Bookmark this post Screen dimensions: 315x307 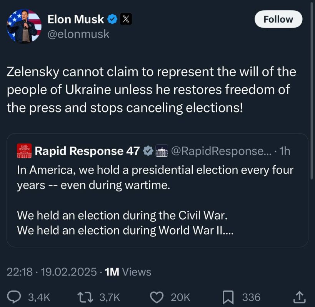(x=228, y=297)
